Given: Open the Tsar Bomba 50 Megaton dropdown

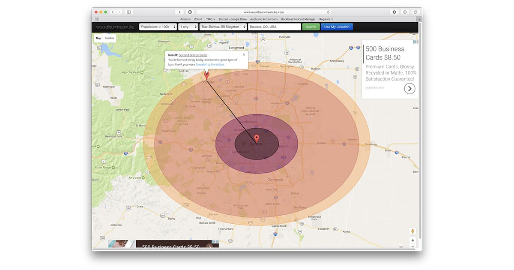Looking at the screenshot, I should pyautogui.click(x=223, y=27).
